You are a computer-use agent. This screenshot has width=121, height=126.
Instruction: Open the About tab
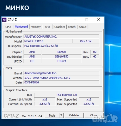pyautogui.click(x=83, y=27)
